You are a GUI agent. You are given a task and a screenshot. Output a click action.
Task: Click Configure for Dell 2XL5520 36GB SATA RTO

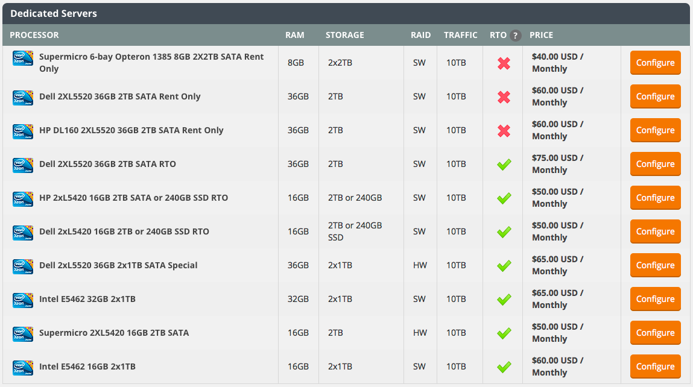pyautogui.click(x=655, y=164)
